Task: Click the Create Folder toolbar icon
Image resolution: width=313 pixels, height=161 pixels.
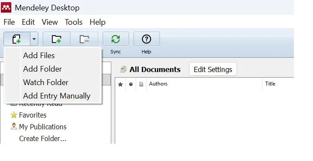Action: click(x=57, y=39)
